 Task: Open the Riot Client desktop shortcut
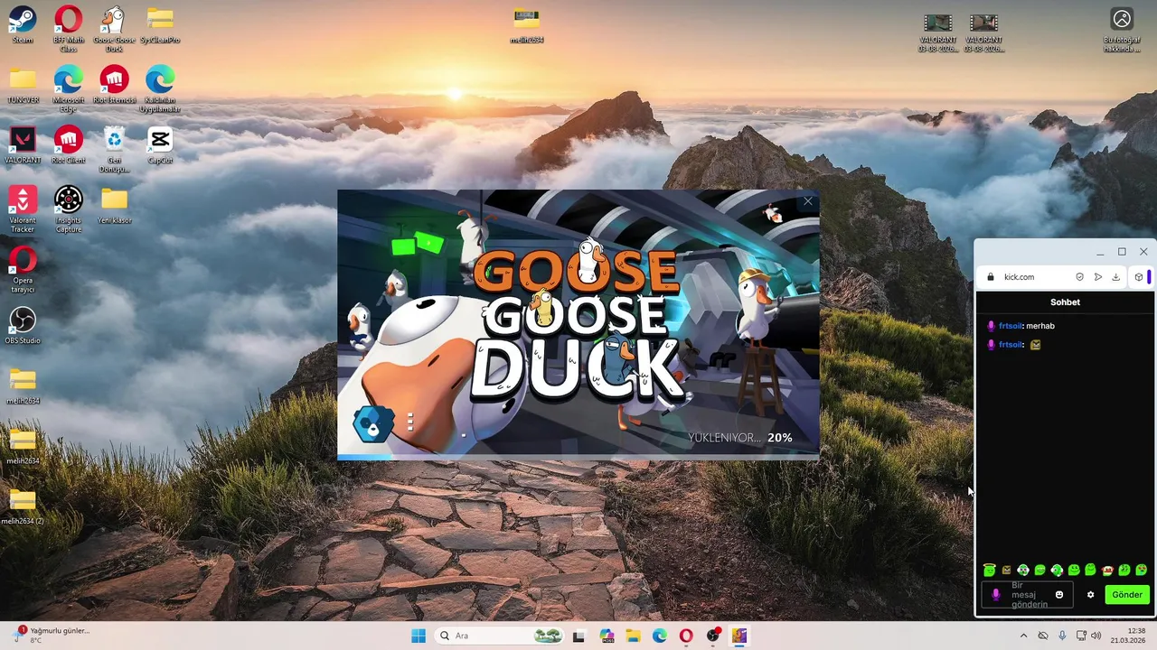click(x=69, y=145)
